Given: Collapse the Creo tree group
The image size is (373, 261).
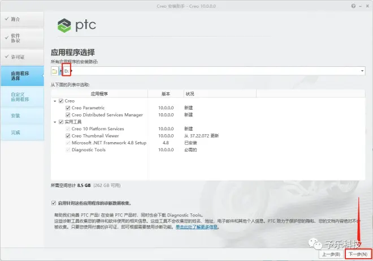Looking at the screenshot, I should pyautogui.click(x=55, y=101).
